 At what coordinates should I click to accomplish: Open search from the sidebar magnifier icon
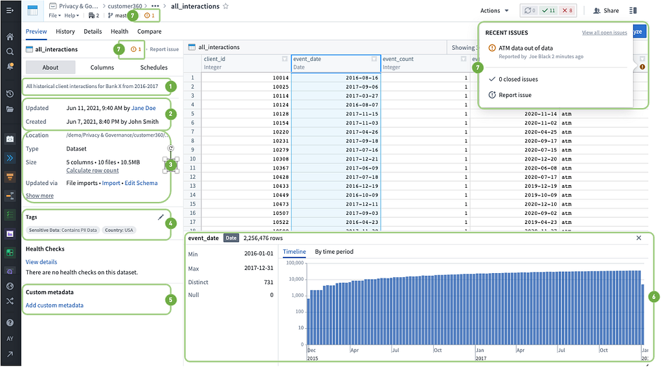tap(10, 51)
